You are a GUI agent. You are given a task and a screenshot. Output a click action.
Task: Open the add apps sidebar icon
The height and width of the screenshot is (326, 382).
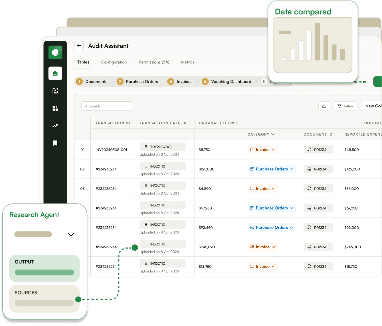55,108
